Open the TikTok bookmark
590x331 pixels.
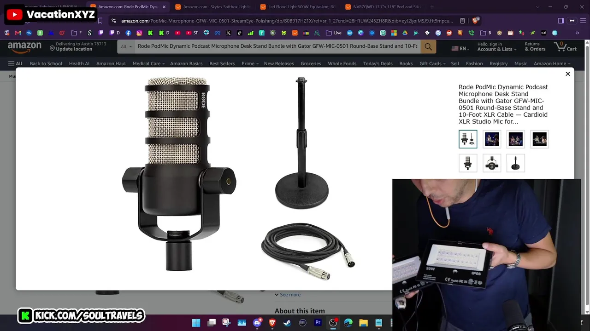pos(239,33)
